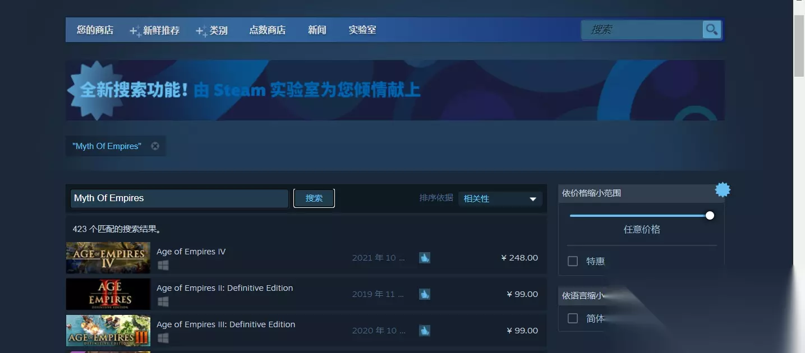The image size is (805, 353).
Task: Click Age of Empires III thumbnail
Action: (x=108, y=331)
